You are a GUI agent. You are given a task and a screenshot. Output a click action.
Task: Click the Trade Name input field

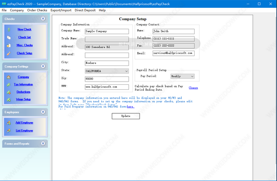[x=107, y=39]
